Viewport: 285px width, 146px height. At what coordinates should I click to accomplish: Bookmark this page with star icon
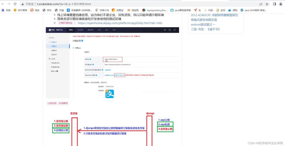pyautogui.click(x=267, y=4)
